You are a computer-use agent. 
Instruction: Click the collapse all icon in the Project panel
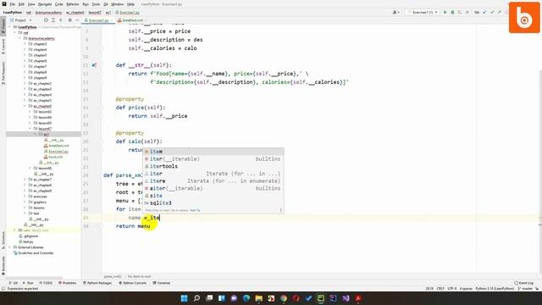(x=61, y=20)
